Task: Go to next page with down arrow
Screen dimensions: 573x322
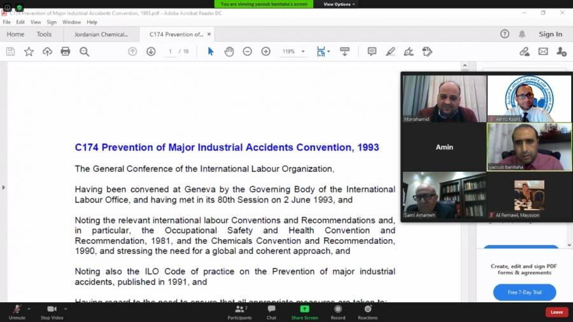Action: pos(151,52)
